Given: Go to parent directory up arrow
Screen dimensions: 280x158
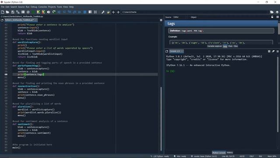Looking at the screenshot, I should [277, 12].
